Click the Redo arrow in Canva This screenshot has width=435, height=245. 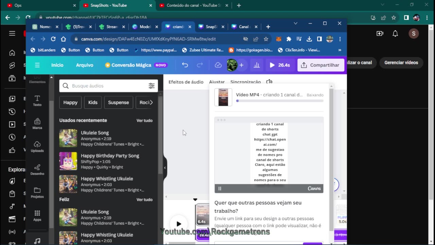pyautogui.click(x=200, y=65)
